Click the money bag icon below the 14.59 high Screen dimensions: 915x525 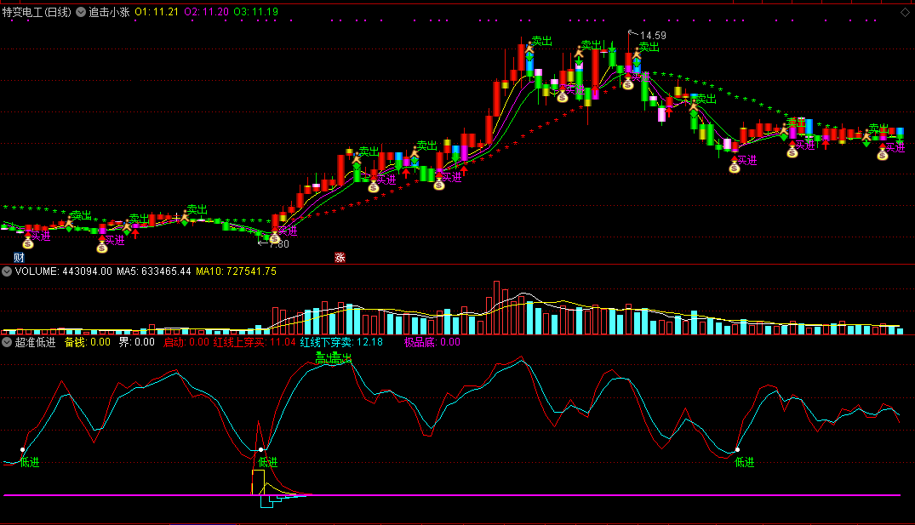click(x=628, y=84)
